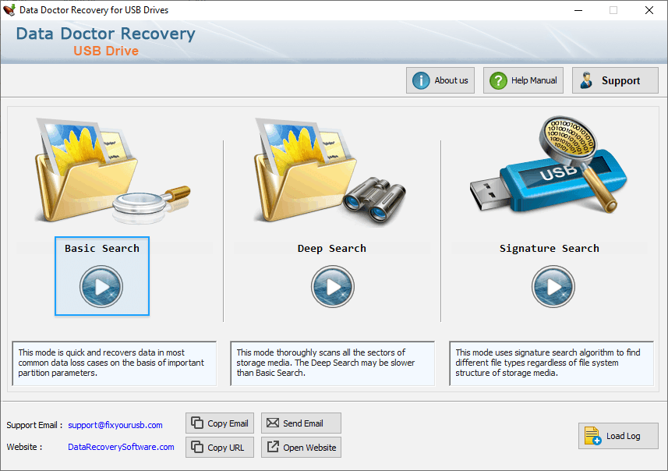Click the support@fixyourusb.com email link
The width and height of the screenshot is (668, 471).
pos(115,425)
